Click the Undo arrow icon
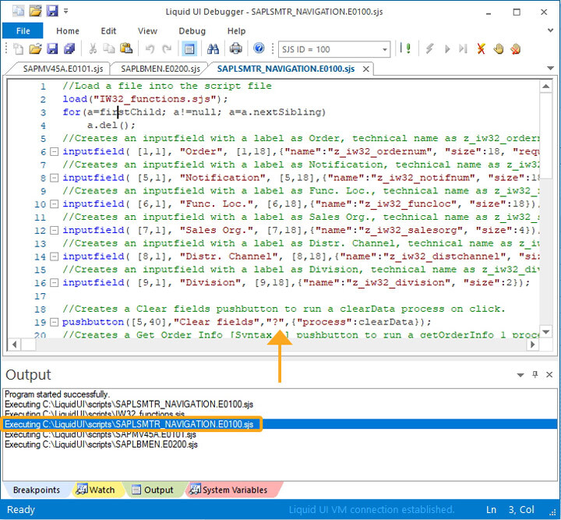The image size is (561, 520). 150,48
